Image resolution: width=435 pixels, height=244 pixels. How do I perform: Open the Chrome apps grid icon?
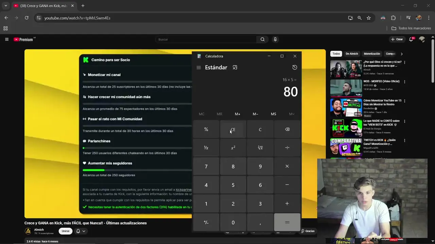pyautogui.click(x=5, y=28)
